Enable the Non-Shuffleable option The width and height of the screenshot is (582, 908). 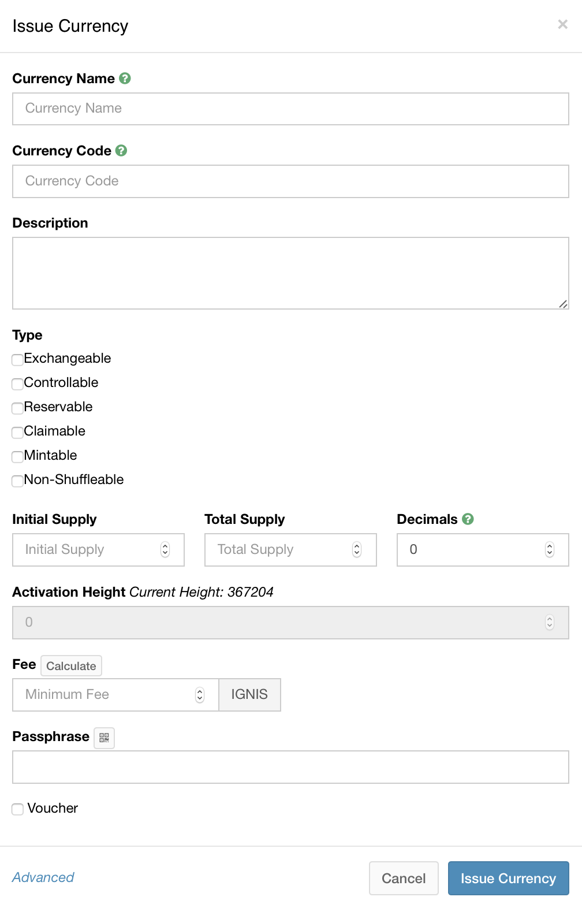(x=18, y=481)
